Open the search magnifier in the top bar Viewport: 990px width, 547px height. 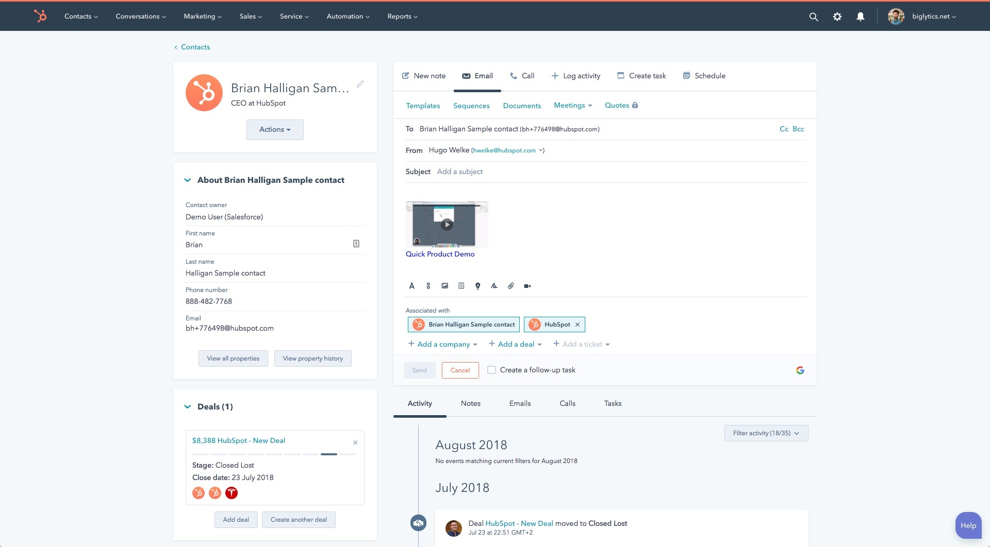click(814, 16)
